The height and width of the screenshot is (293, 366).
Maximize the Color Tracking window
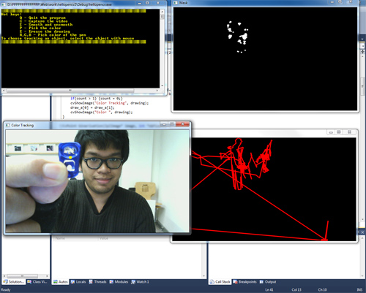click(x=172, y=124)
